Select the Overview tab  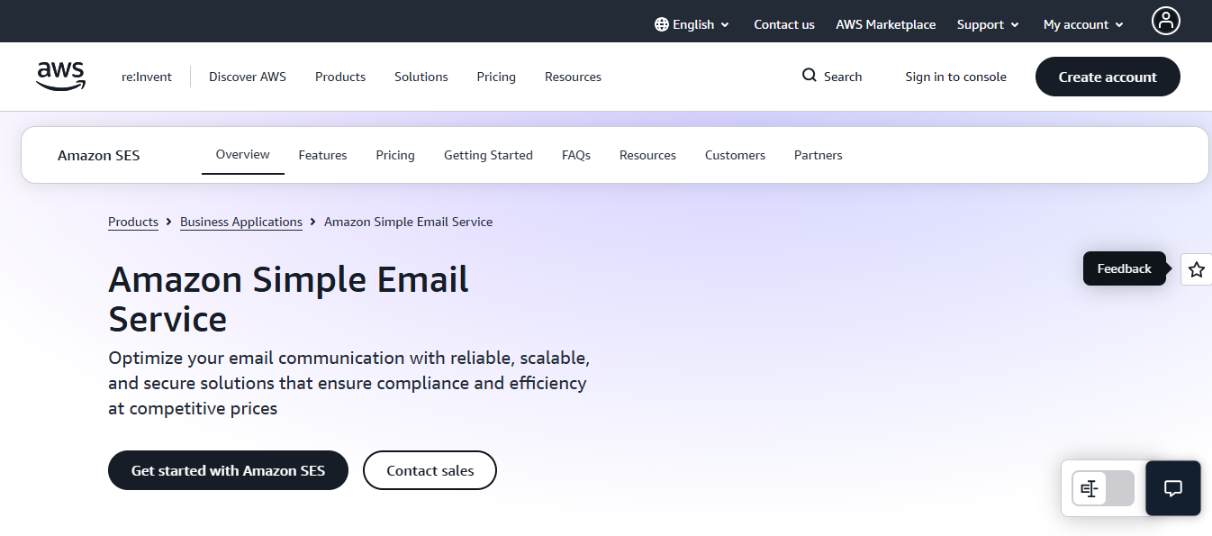(x=243, y=154)
